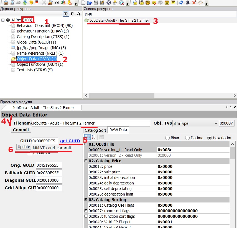This screenshot has height=228, width=237.
Task: Enable the update all checkbox
Action: tap(30, 153)
